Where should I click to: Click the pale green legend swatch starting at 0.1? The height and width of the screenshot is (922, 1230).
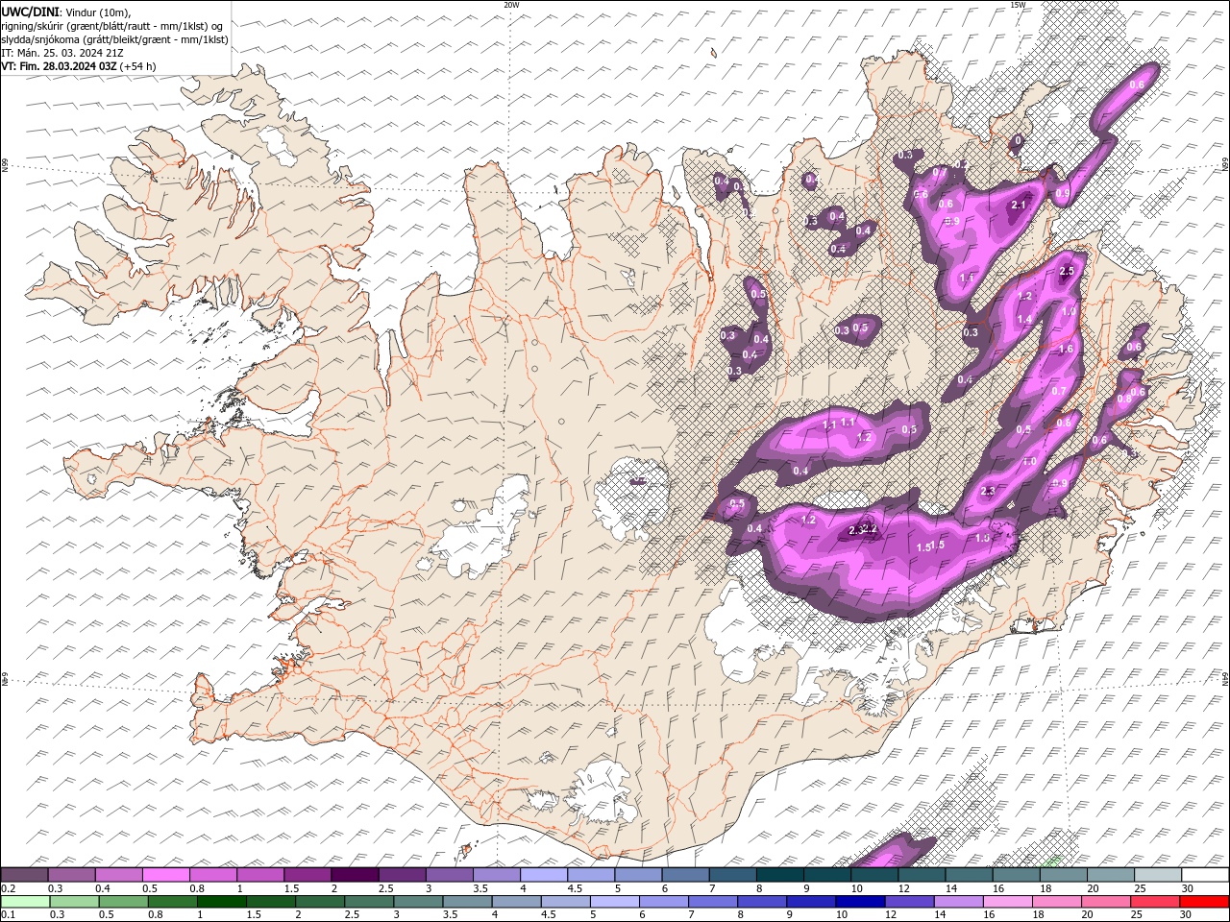pyautogui.click(x=25, y=902)
